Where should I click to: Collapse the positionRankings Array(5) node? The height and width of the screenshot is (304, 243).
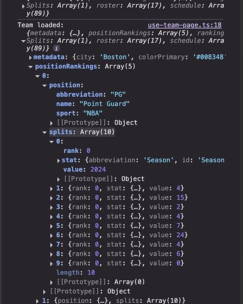pos(30,67)
